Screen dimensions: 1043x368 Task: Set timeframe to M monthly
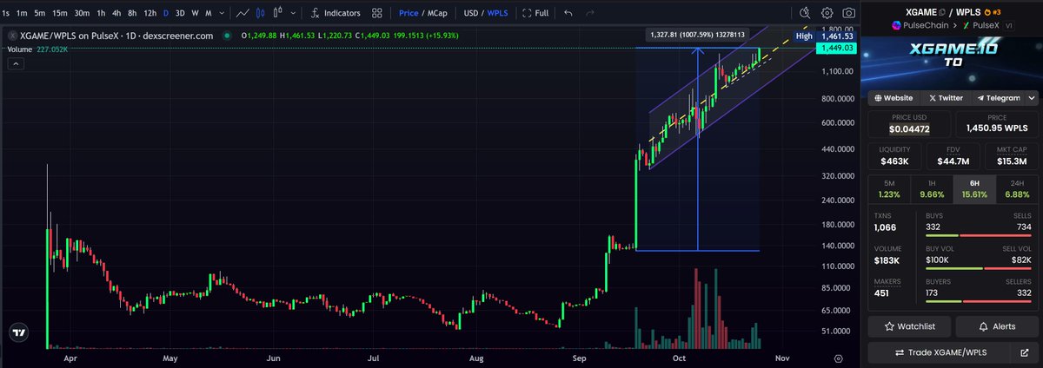pyautogui.click(x=209, y=13)
